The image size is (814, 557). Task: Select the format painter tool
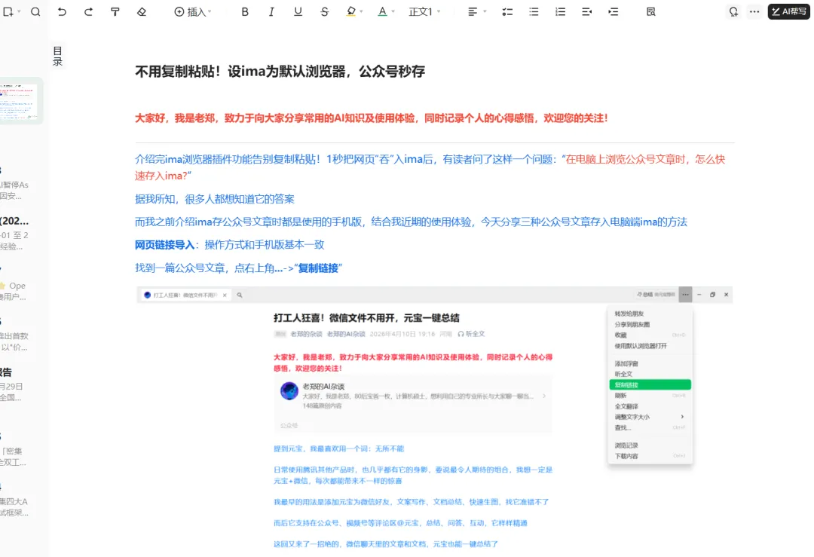point(115,11)
